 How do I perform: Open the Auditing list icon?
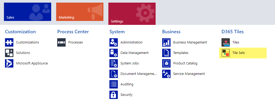pos(114,84)
